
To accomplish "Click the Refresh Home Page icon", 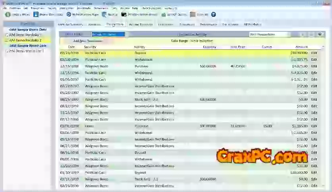I will tap(69, 14).
